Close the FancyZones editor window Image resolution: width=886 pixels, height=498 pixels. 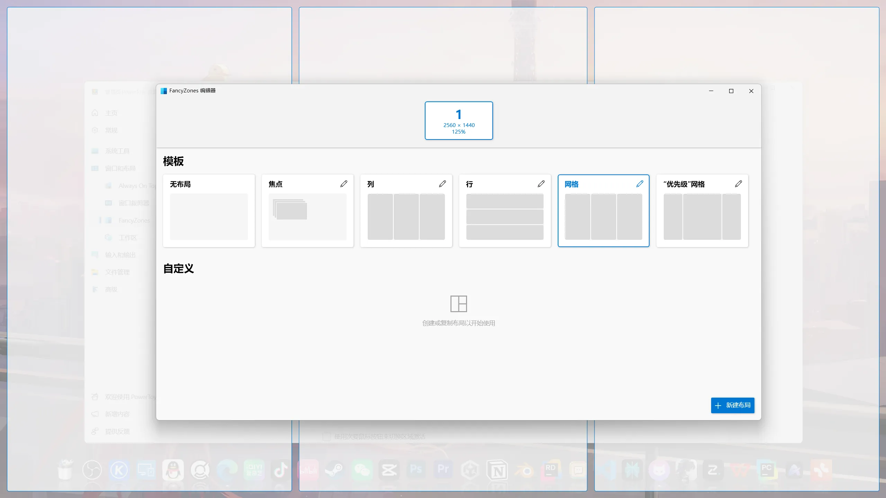pyautogui.click(x=751, y=91)
